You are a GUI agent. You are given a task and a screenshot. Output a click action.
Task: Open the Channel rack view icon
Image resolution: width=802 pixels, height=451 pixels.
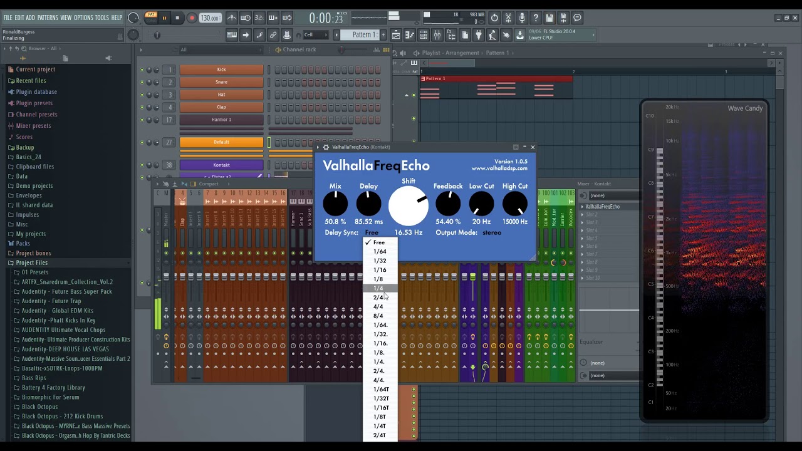tap(424, 35)
